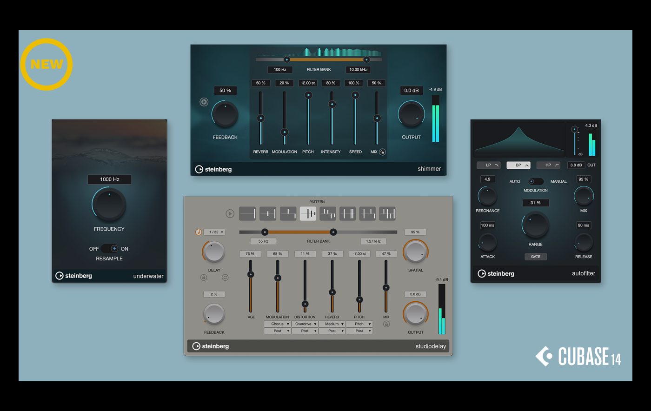Click the 31 % autofilter range value
Screen dimensions: 651x411
click(x=536, y=203)
